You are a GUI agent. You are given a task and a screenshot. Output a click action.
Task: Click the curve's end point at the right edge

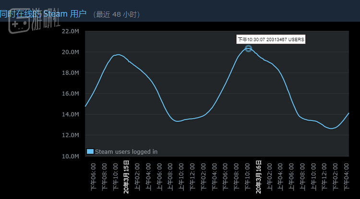(348, 113)
